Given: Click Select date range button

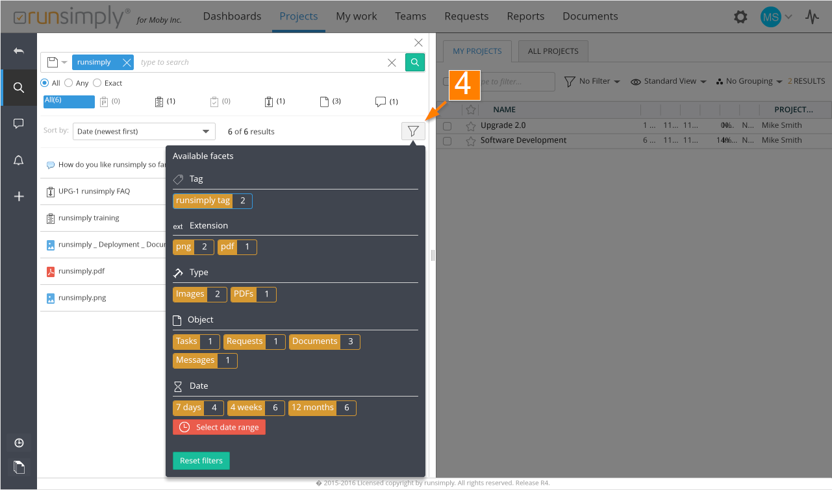Looking at the screenshot, I should coord(220,427).
